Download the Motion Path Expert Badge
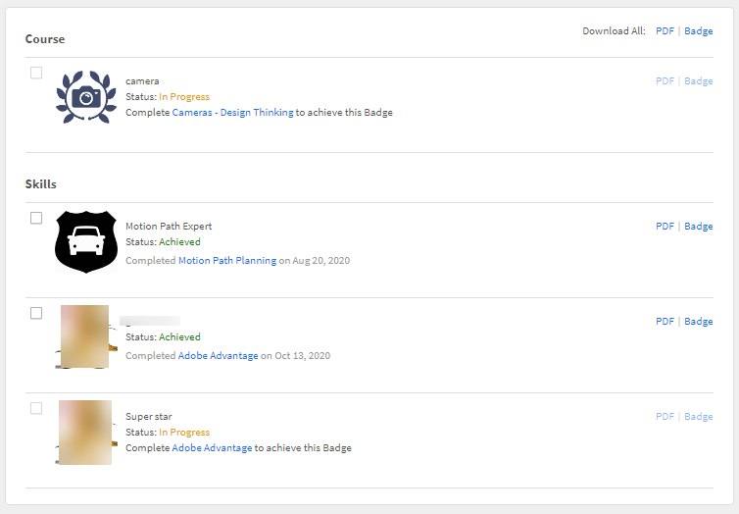Viewport: 739px width, 514px height. click(x=699, y=227)
